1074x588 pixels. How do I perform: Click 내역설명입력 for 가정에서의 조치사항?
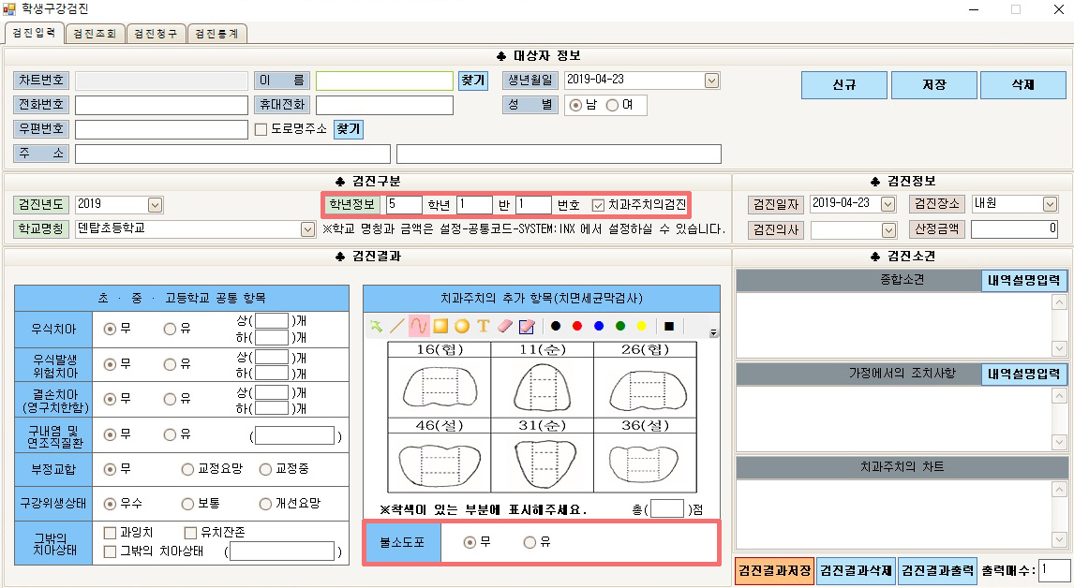pos(1024,374)
